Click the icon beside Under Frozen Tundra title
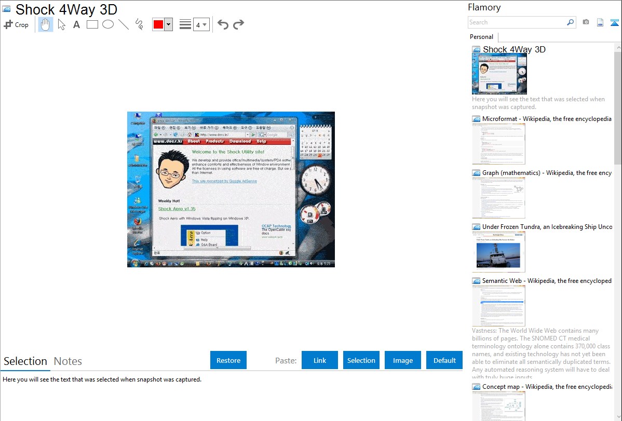The height and width of the screenshot is (421, 622). tap(477, 227)
